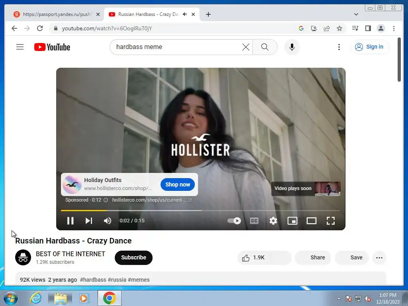
Task: Click the video progress bar
Action: click(201, 210)
